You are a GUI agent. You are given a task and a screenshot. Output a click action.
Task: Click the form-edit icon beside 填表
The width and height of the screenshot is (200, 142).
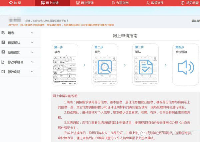click(3, 33)
